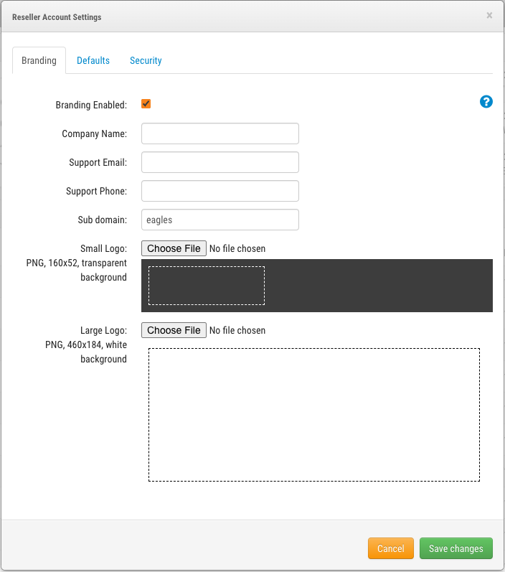Open the Defaults tab

(93, 60)
